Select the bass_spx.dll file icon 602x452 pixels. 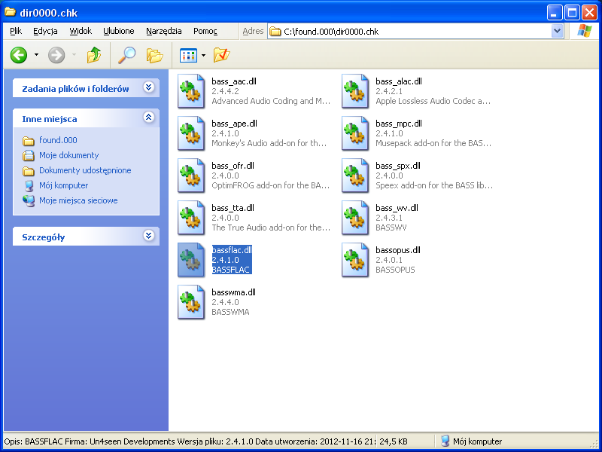pos(355,176)
